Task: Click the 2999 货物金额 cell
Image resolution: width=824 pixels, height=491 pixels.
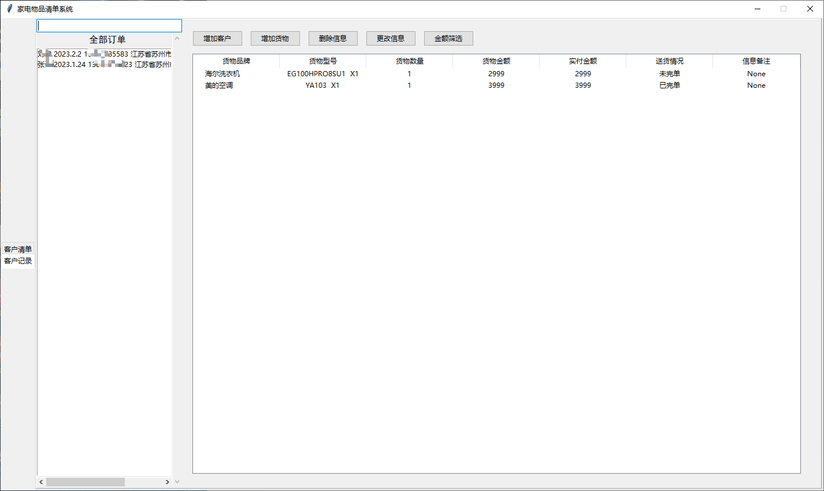Action: pyautogui.click(x=496, y=74)
